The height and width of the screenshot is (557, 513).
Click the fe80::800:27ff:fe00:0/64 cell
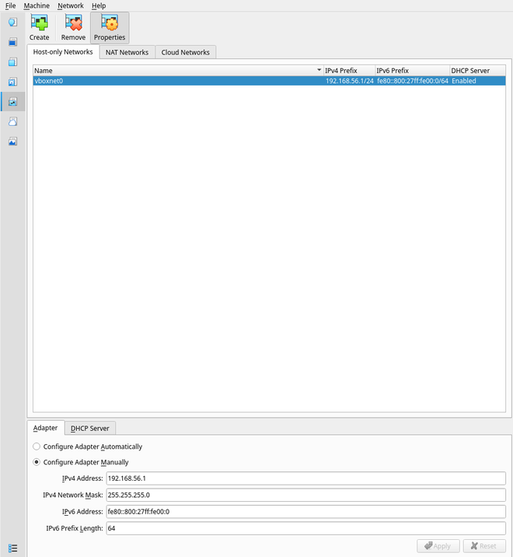413,81
